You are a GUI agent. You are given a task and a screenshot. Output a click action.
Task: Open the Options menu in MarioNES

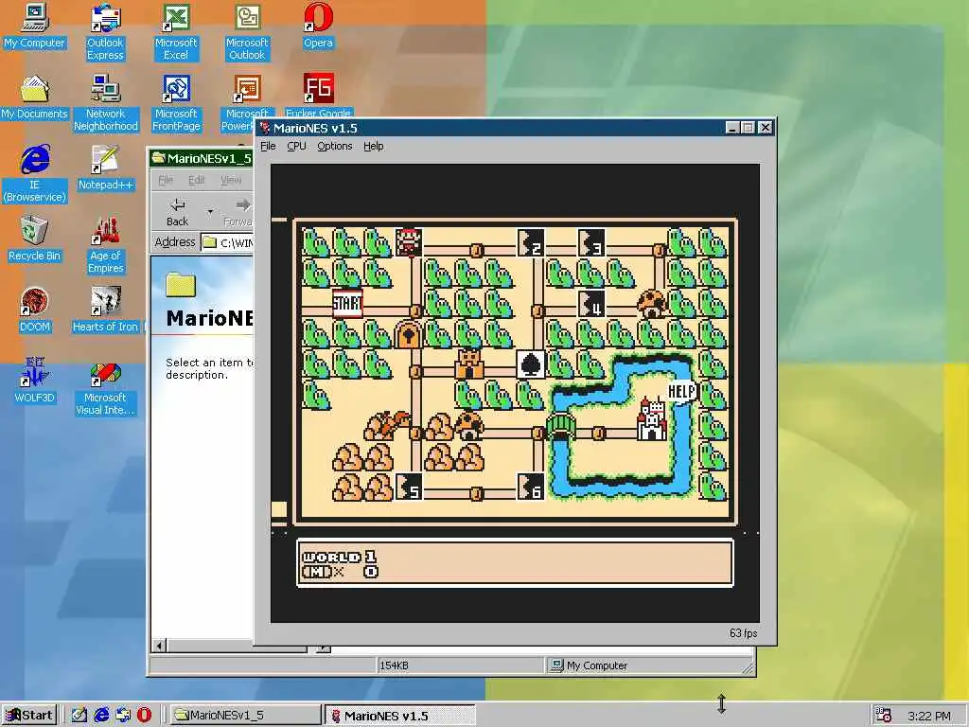(x=334, y=146)
